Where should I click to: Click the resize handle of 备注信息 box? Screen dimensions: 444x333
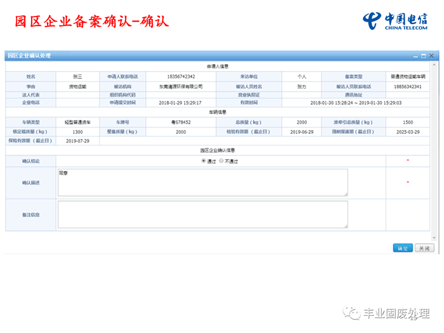(x=346, y=226)
